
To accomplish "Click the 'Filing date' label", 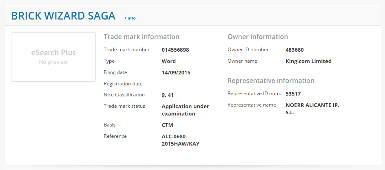I will coord(115,72).
